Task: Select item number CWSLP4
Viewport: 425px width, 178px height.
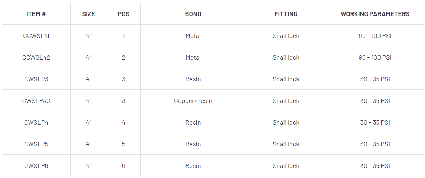Action: [x=36, y=122]
